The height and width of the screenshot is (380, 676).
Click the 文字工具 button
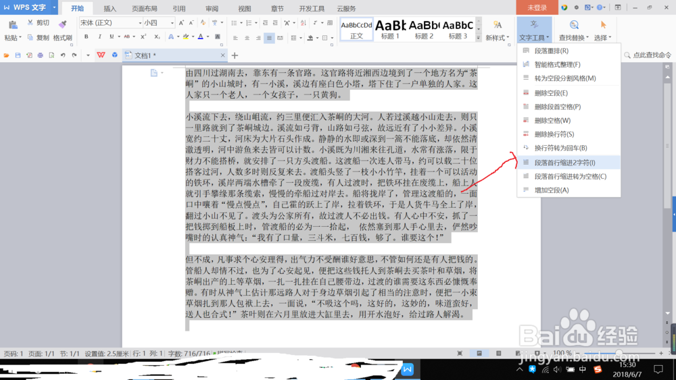[534, 30]
